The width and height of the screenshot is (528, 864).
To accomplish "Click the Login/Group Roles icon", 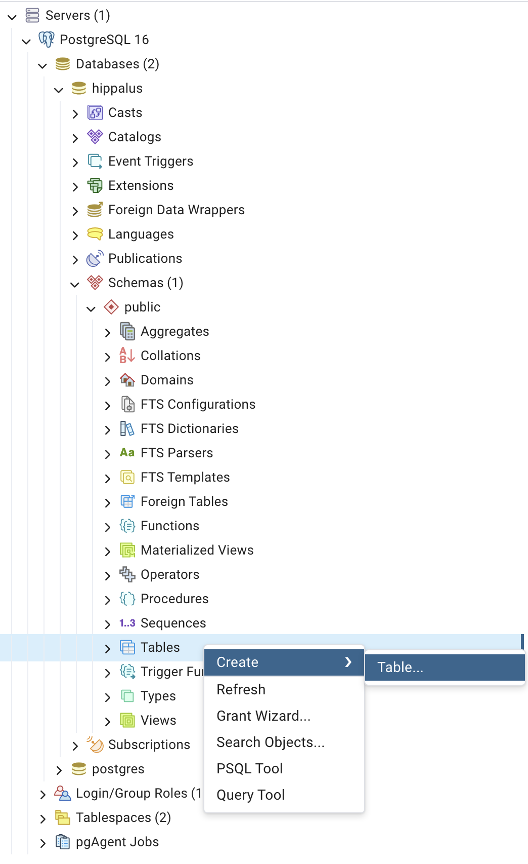I will coord(63,793).
